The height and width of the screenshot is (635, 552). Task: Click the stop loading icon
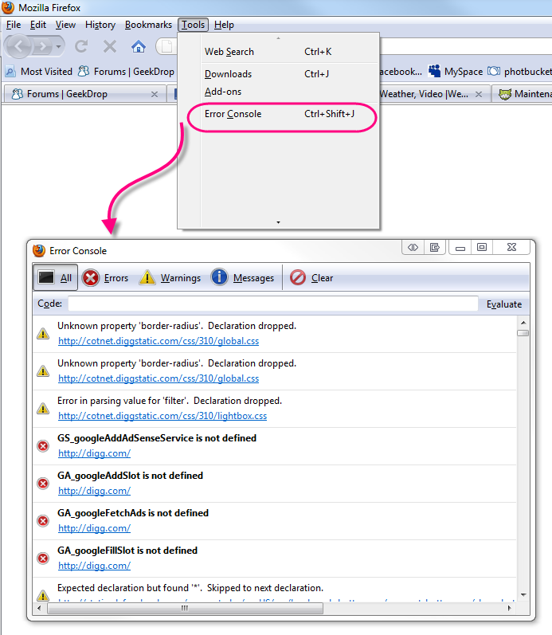click(x=110, y=46)
